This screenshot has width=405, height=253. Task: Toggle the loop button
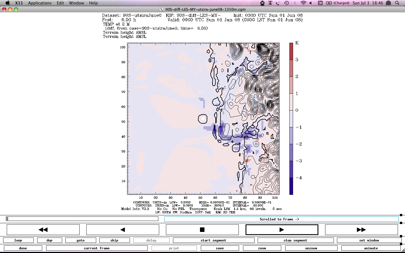[x=18, y=240]
